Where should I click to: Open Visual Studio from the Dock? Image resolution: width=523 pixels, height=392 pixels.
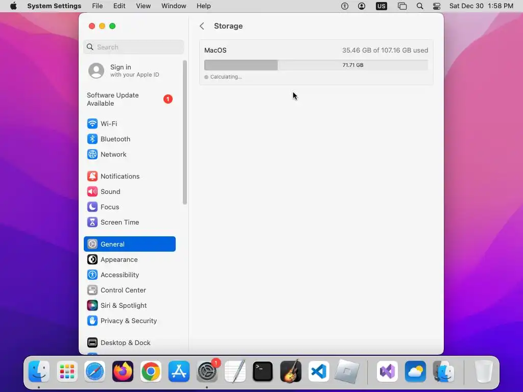(387, 372)
